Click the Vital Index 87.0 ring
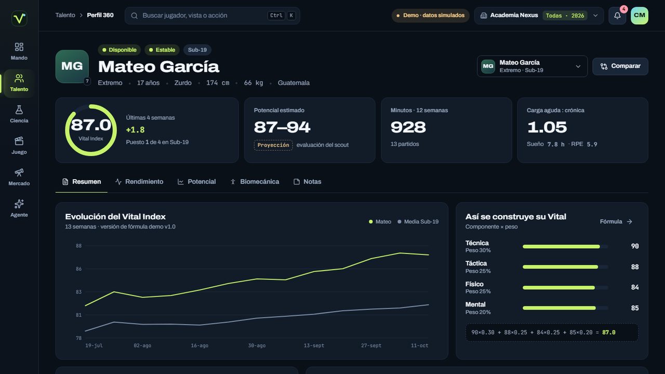 (91, 130)
